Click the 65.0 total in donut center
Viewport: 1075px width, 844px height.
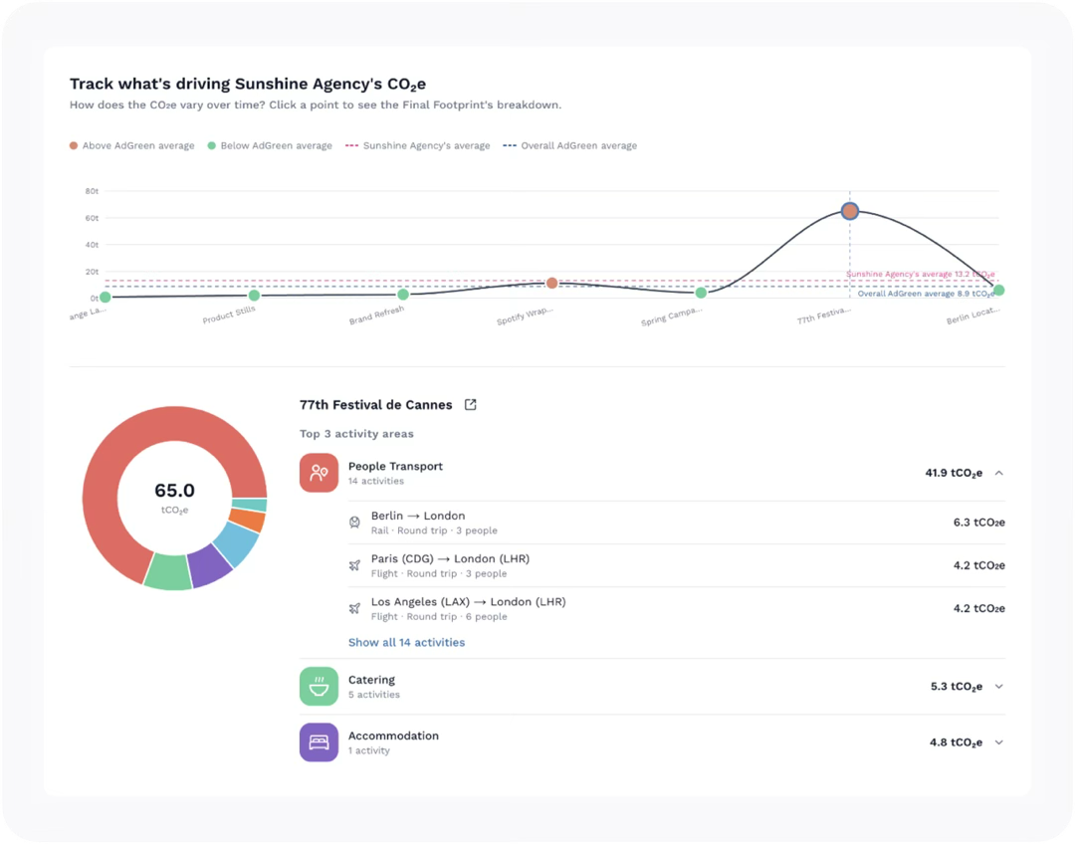[x=174, y=491]
